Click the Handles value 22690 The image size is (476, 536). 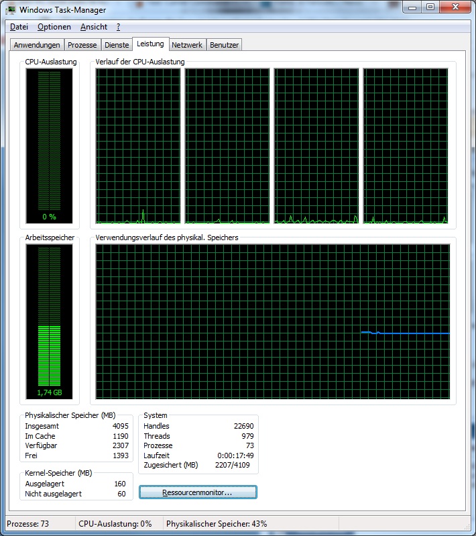[243, 426]
